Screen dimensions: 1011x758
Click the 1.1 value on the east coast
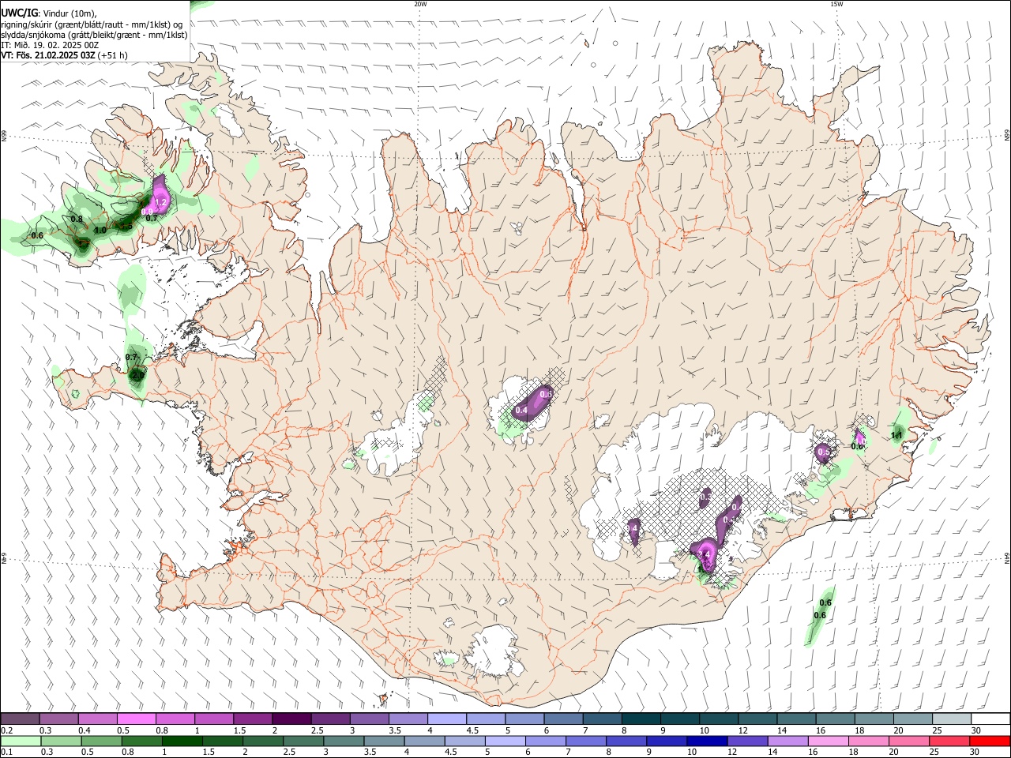[x=896, y=435]
